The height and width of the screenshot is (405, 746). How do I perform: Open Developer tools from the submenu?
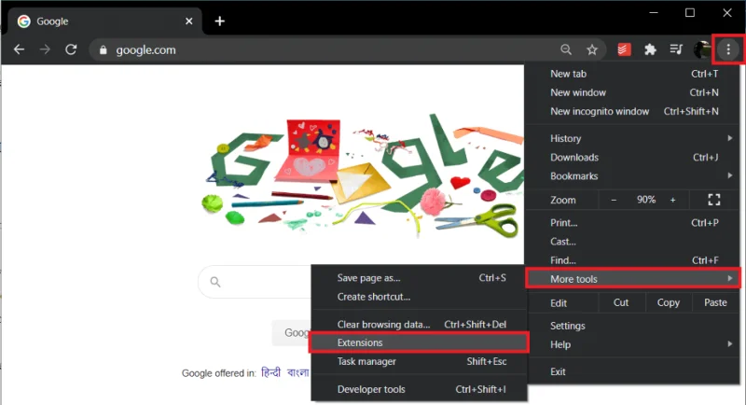(x=419, y=389)
